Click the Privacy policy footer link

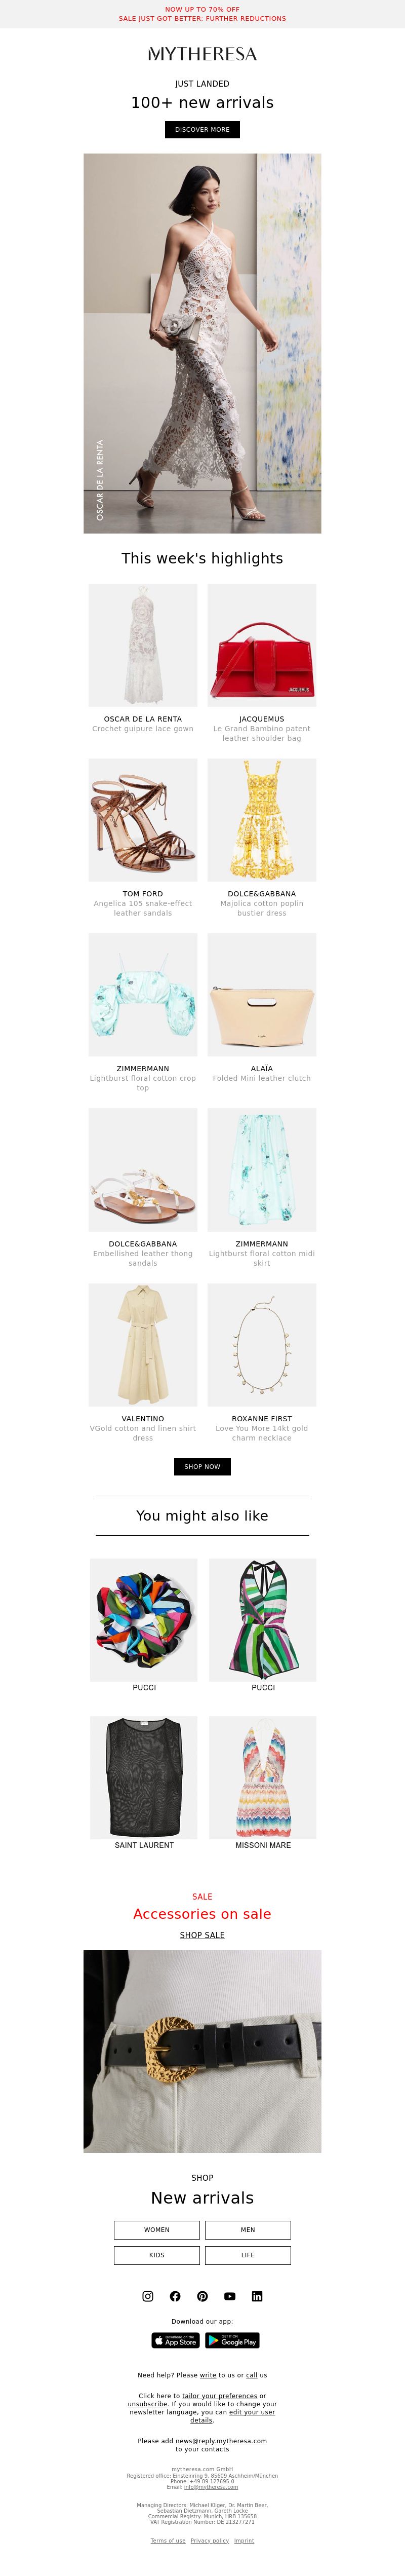210,2540
